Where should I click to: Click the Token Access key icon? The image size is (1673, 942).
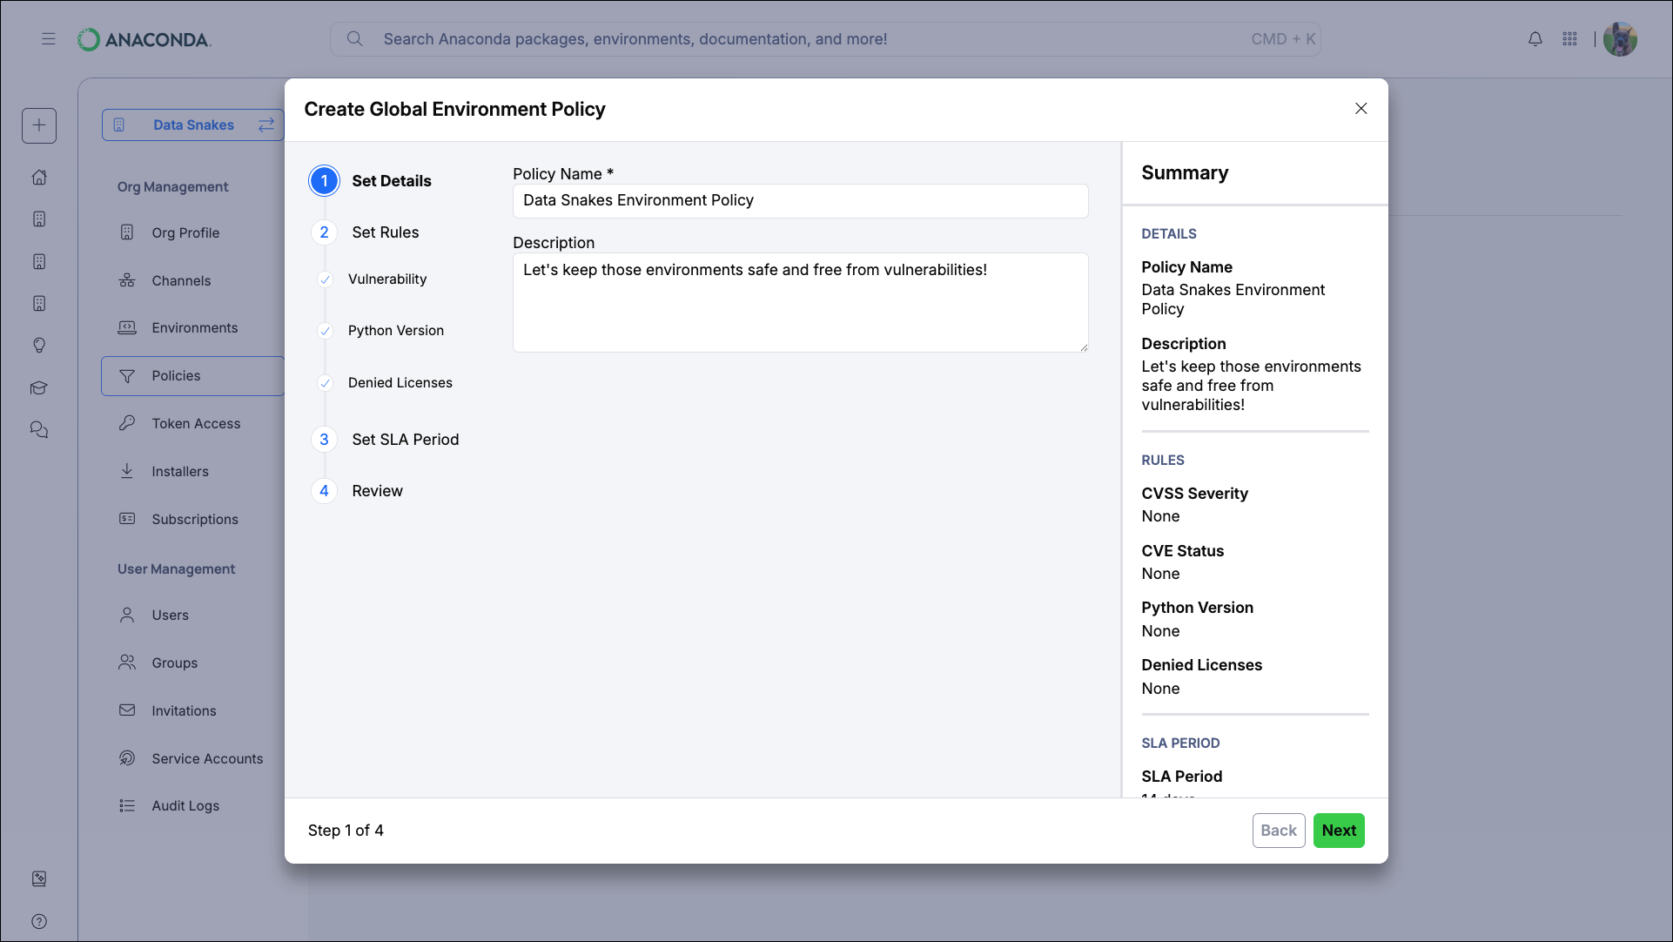(127, 423)
